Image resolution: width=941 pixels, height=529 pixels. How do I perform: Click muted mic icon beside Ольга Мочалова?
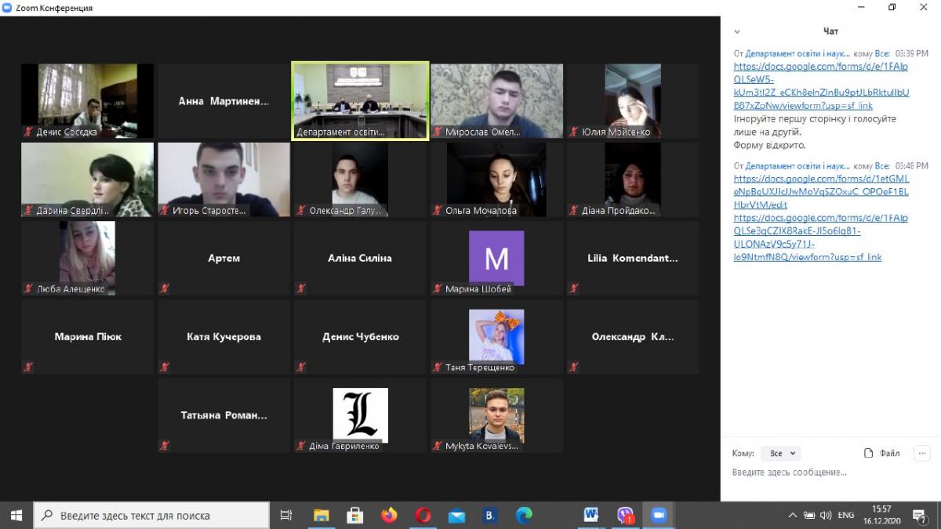coord(438,210)
